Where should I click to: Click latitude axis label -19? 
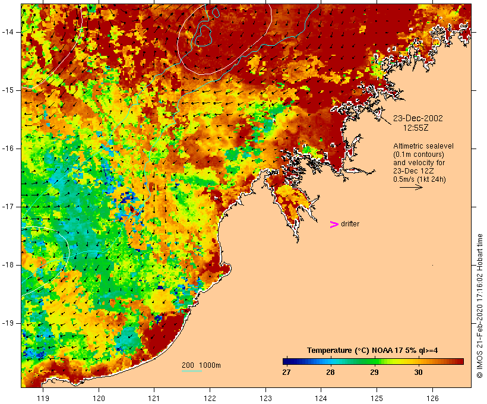tap(8, 323)
